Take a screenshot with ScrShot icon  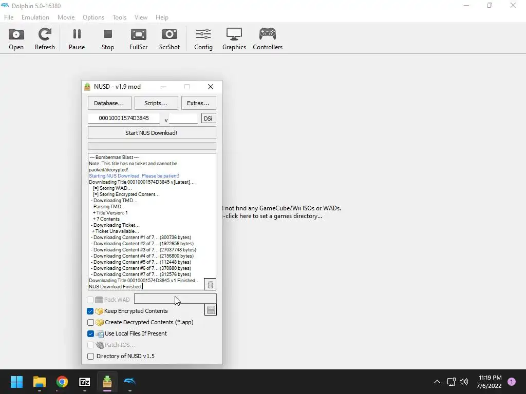pos(170,39)
